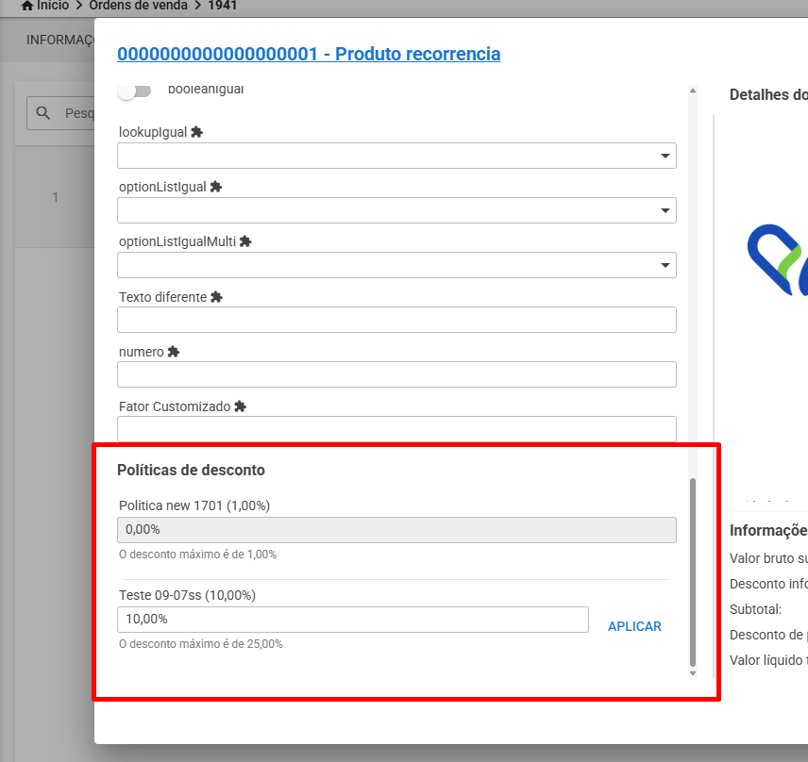The image size is (808, 762).
Task: Click the search box behind dialog
Action: pyautogui.click(x=60, y=113)
